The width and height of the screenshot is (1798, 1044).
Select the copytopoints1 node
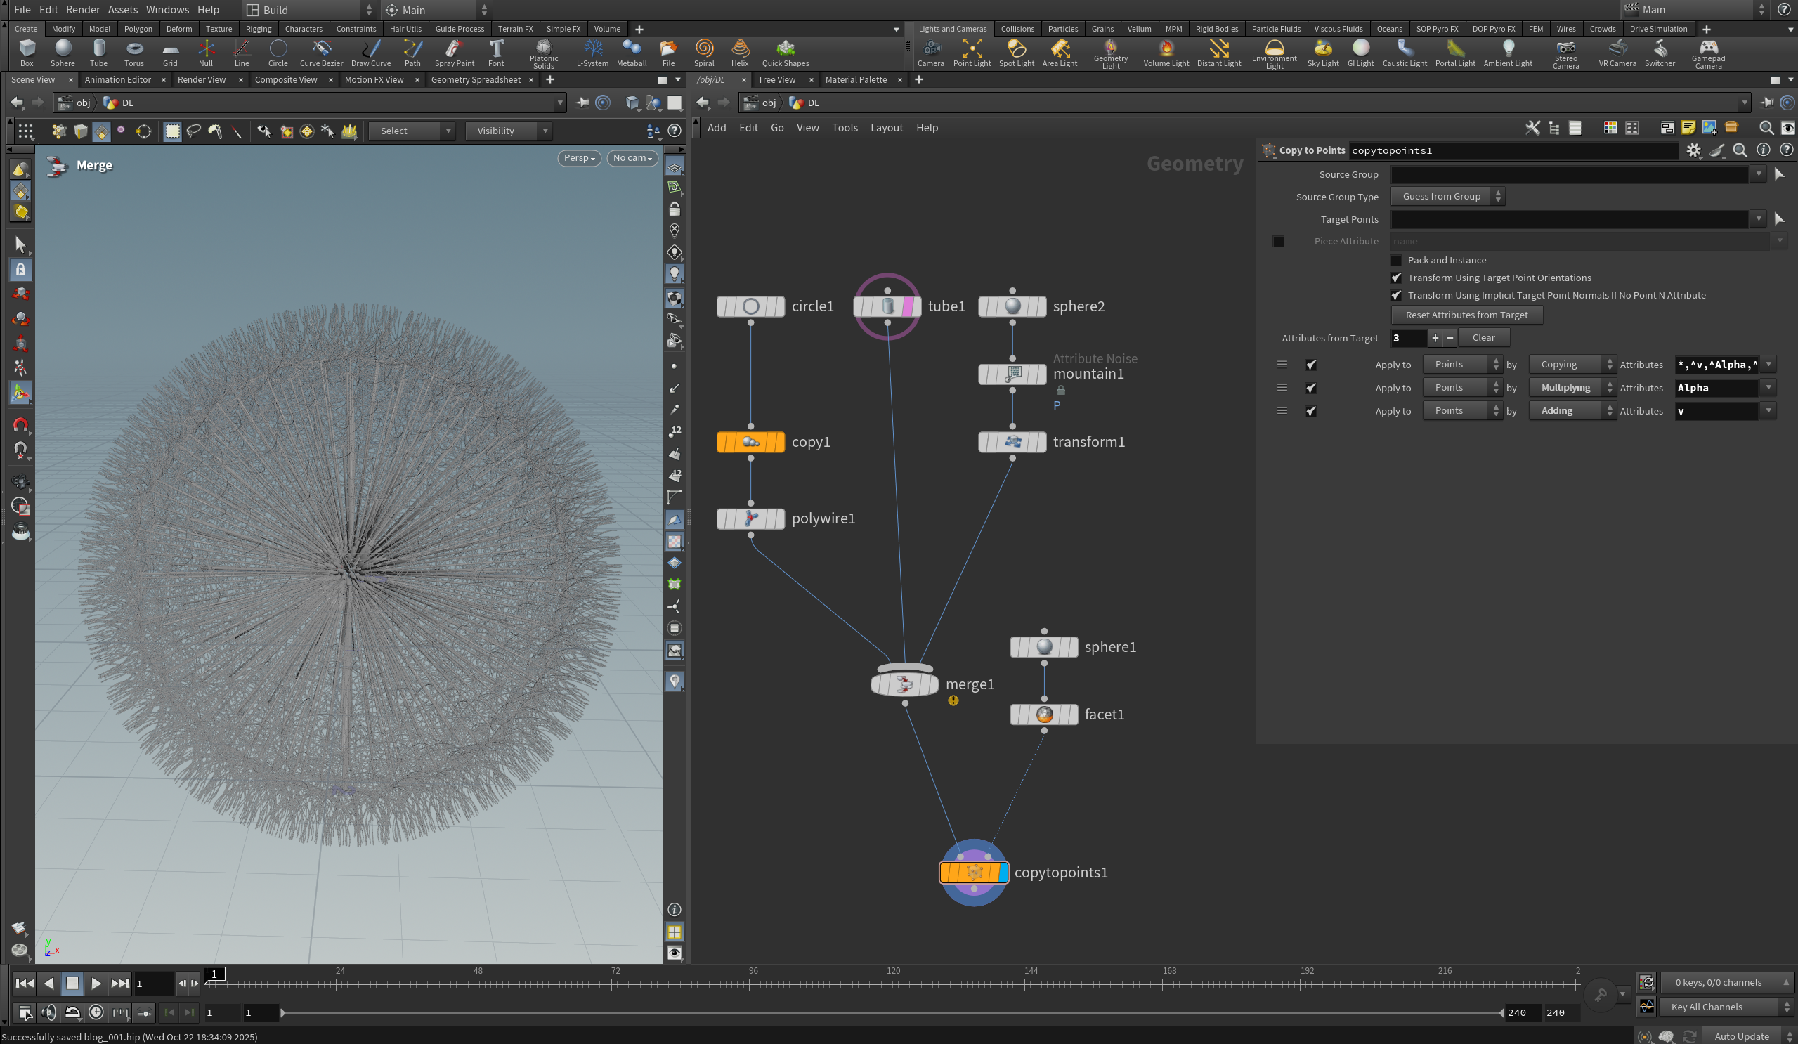pos(973,872)
